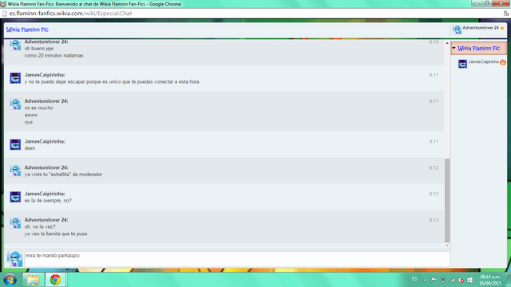This screenshot has width=511, height=287.
Task: Click the network signal icon in the tray
Action: point(452,280)
